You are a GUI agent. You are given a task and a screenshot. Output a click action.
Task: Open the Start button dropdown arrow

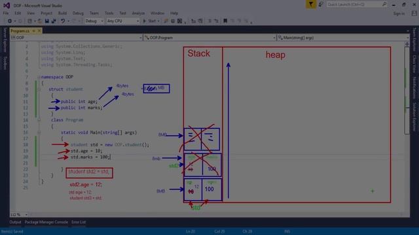coord(158,21)
